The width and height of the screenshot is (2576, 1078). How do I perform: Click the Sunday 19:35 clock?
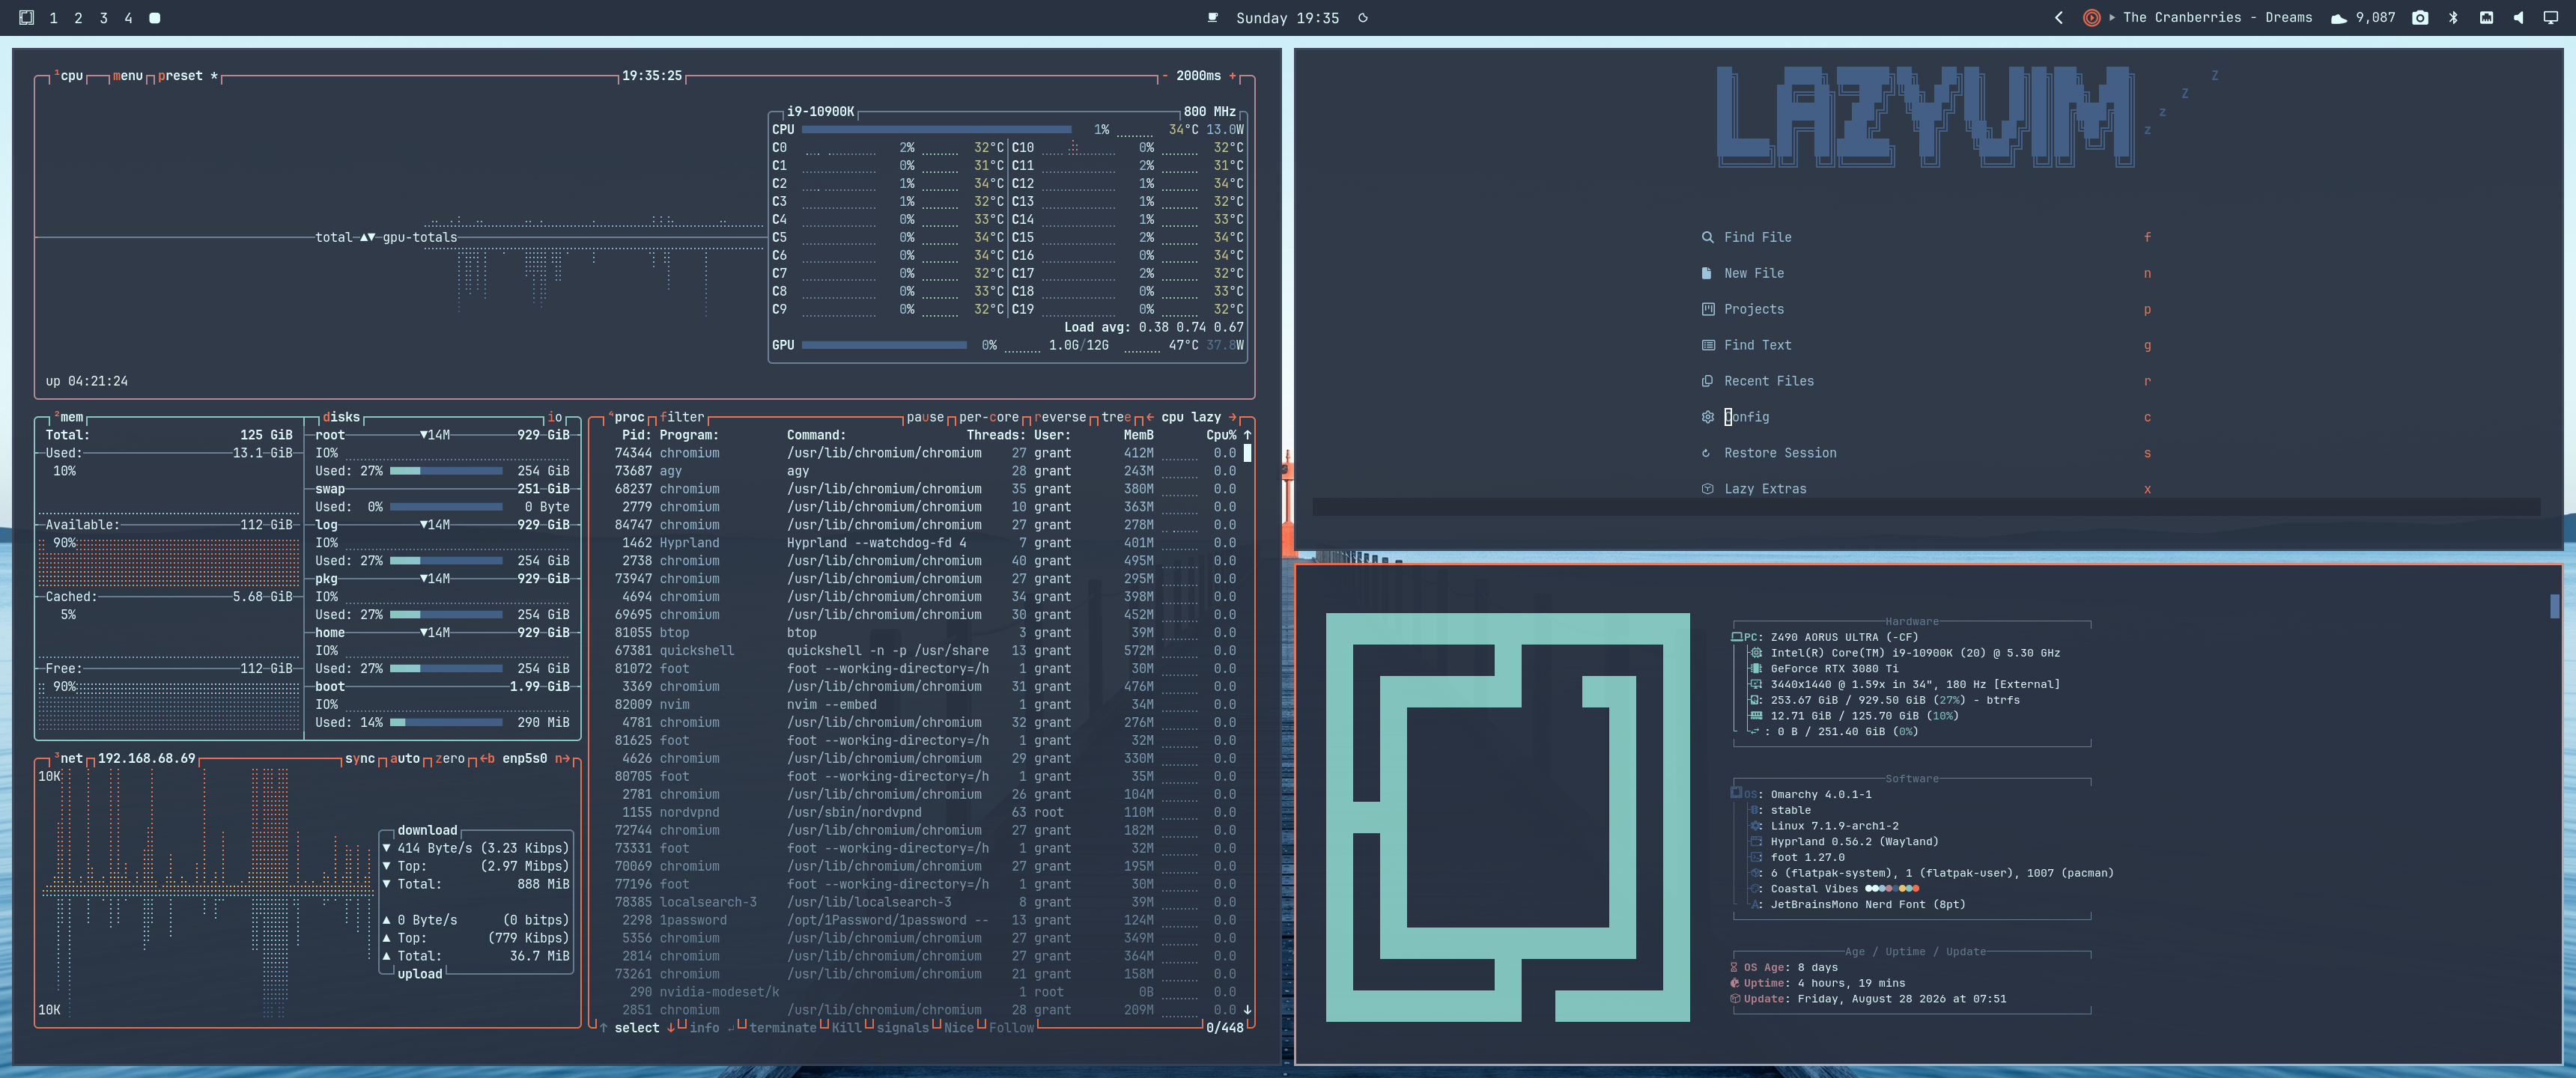point(1287,18)
